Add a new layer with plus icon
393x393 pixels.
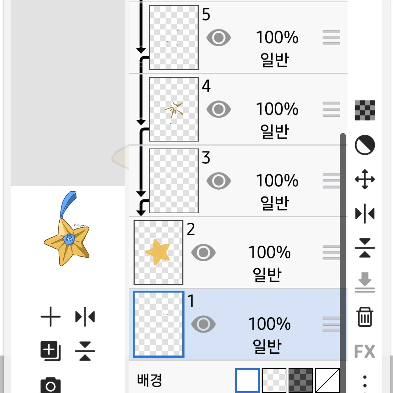coord(50,317)
